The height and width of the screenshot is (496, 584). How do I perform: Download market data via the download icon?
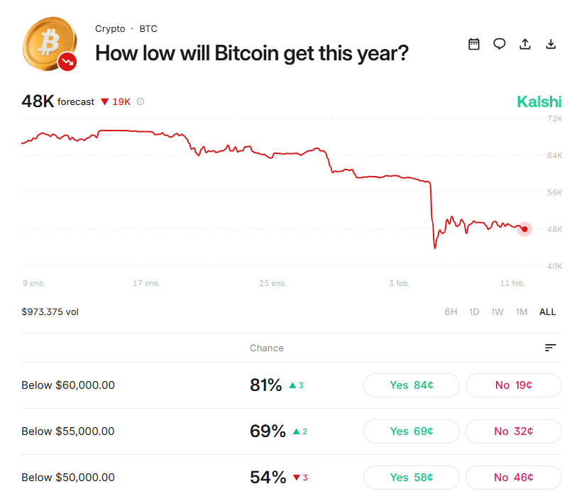(550, 43)
